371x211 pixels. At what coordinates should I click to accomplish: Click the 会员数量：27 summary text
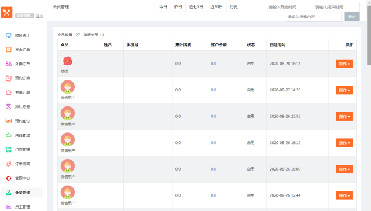pyautogui.click(x=69, y=35)
